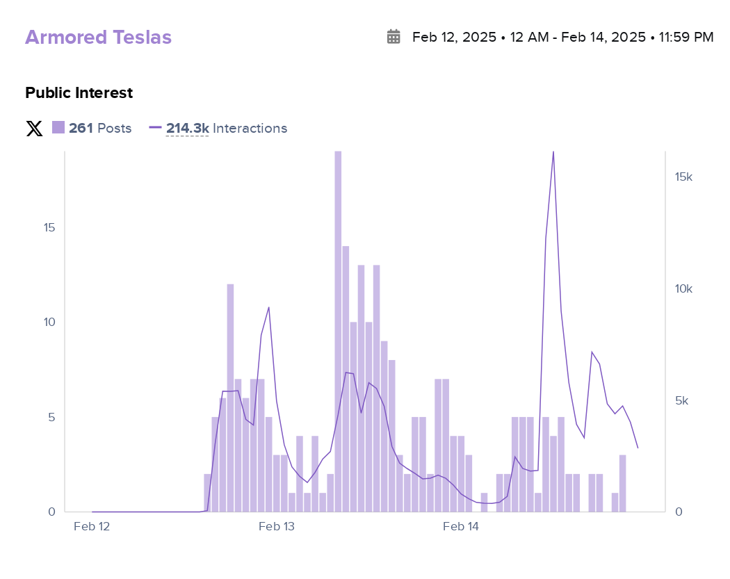
Task: Click the Armored Teslas title
Action: [x=98, y=38]
